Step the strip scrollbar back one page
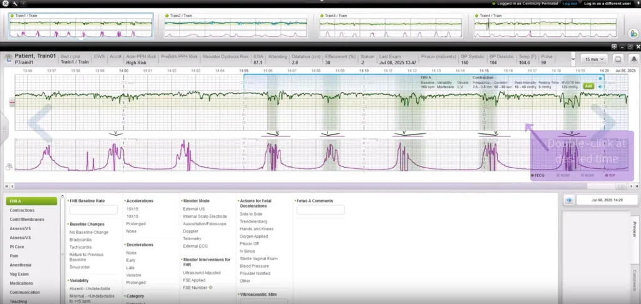 (12, 186)
